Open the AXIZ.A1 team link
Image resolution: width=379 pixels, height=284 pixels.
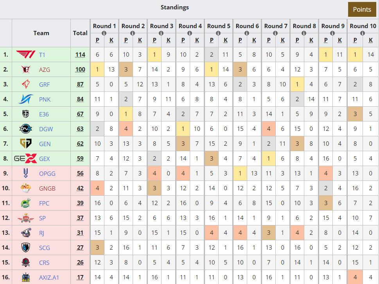pos(49,277)
